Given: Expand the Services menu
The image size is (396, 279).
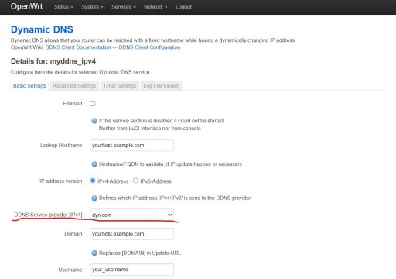Looking at the screenshot, I should [124, 7].
